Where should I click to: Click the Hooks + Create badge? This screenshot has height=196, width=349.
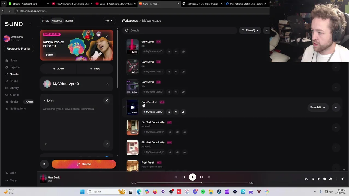29,102
